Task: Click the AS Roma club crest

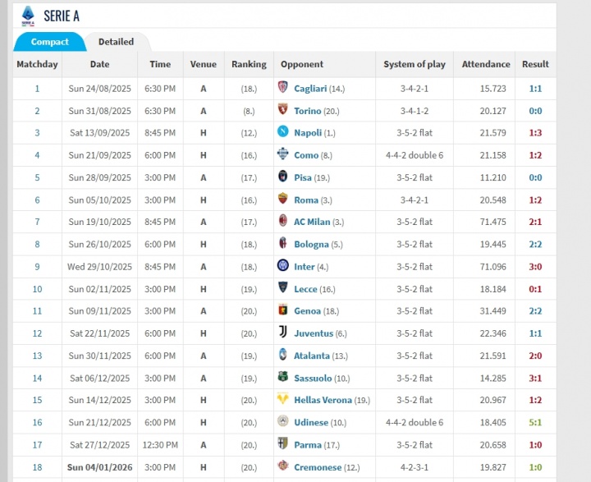Action: pos(283,200)
